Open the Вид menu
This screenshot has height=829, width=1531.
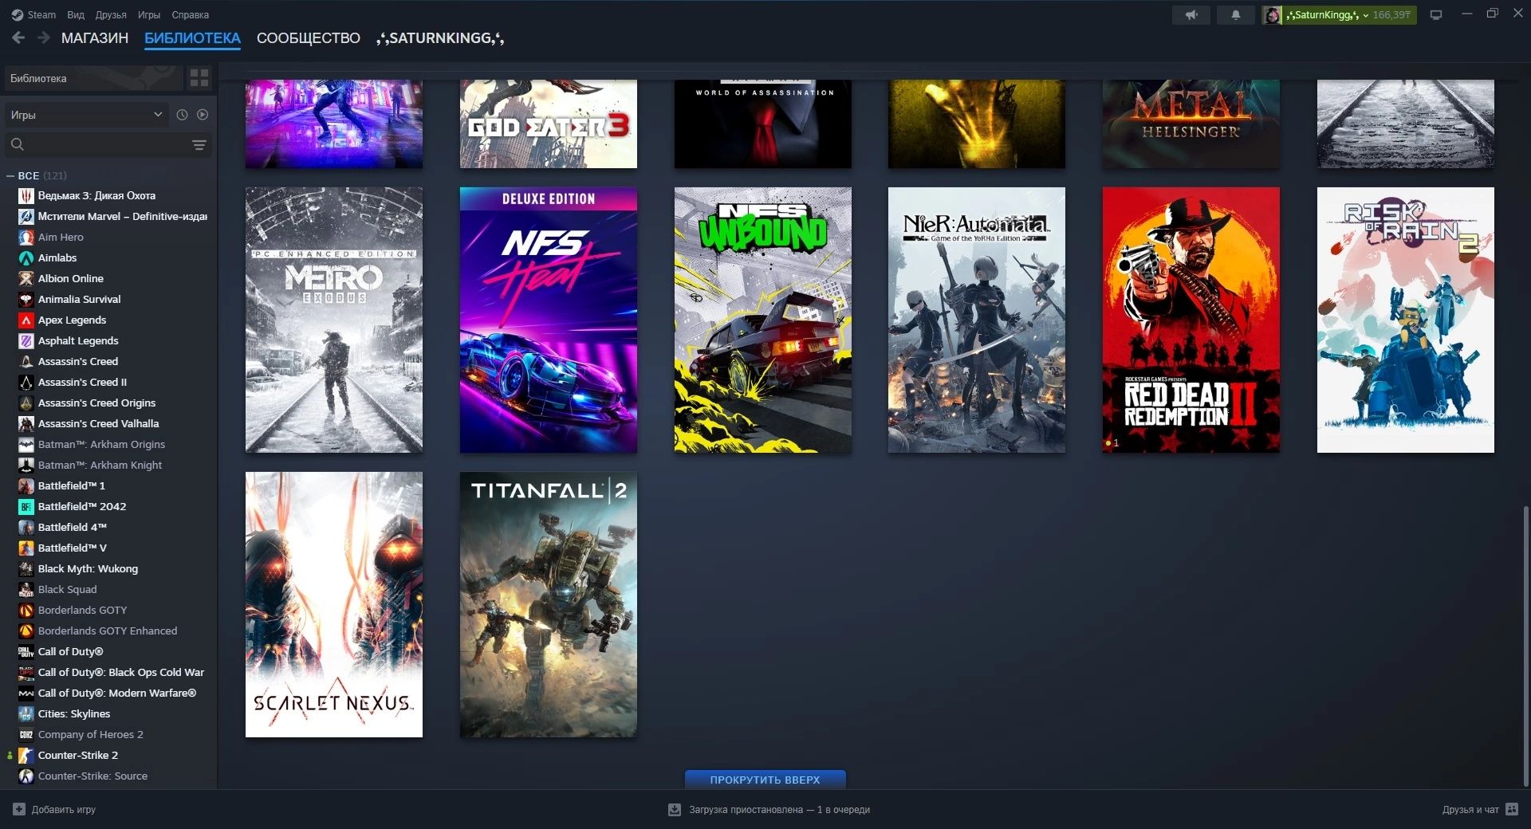click(x=76, y=14)
